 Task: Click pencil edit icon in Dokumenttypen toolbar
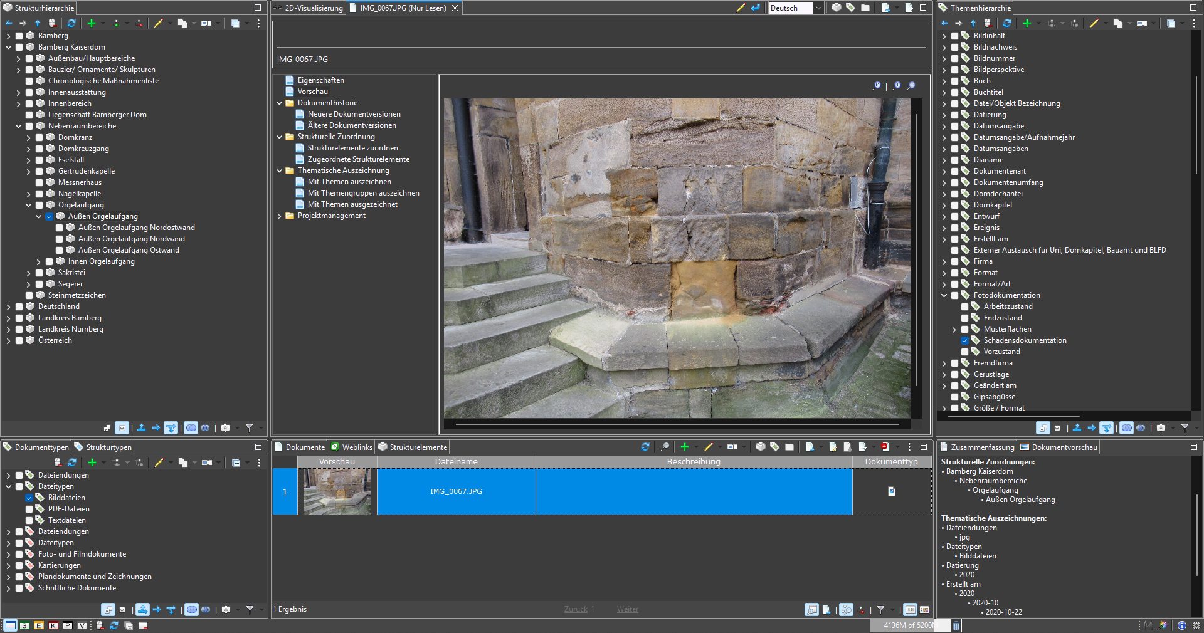159,463
